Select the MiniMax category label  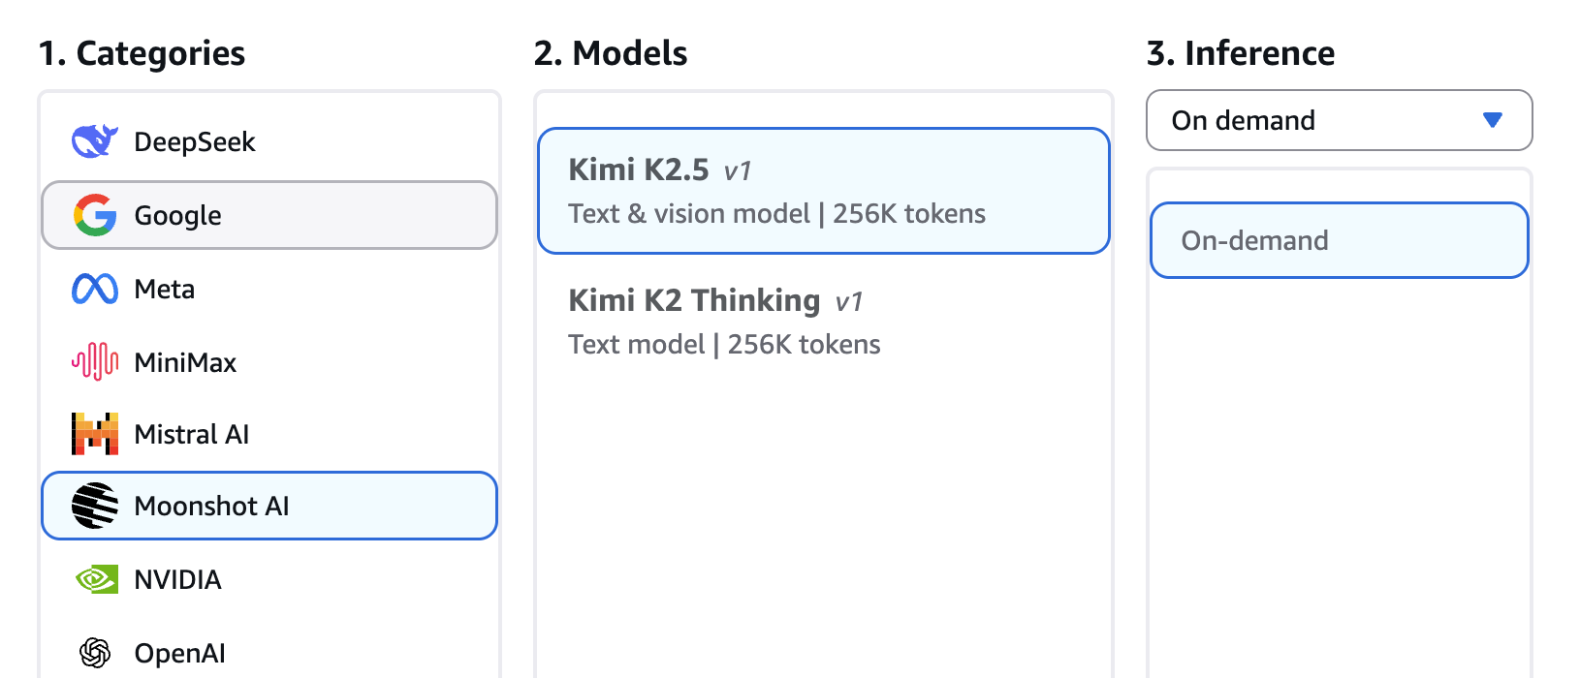point(185,363)
